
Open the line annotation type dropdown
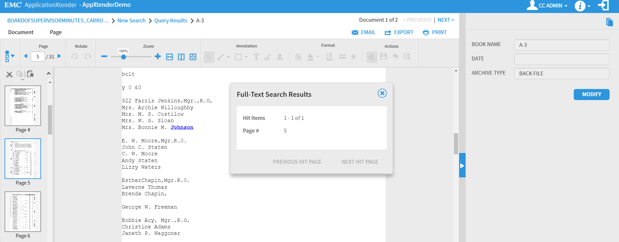click(228, 57)
